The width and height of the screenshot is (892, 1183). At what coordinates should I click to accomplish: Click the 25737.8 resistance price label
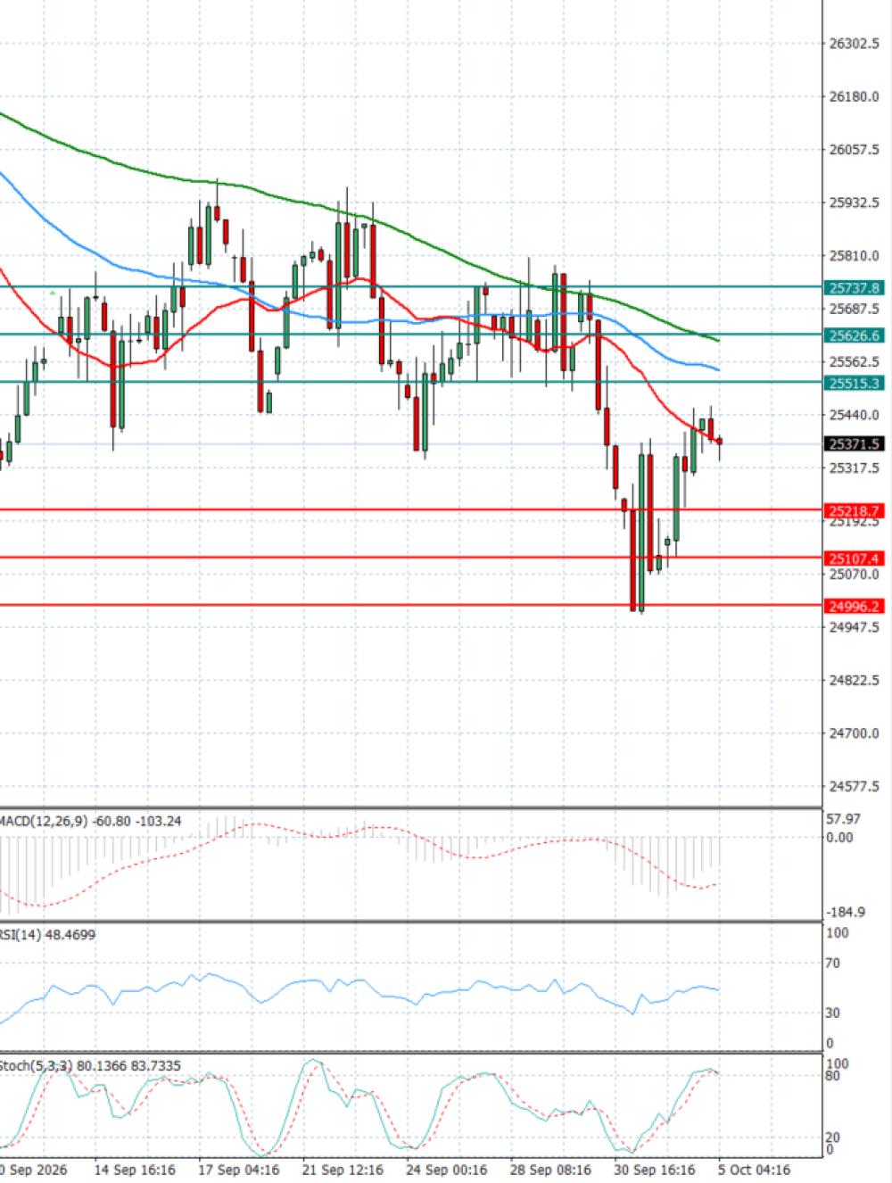[x=854, y=288]
